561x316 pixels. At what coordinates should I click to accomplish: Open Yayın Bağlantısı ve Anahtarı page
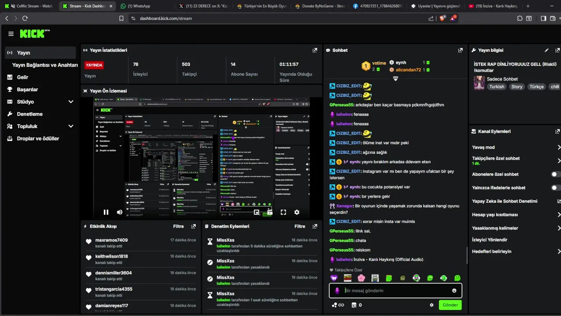click(x=45, y=65)
